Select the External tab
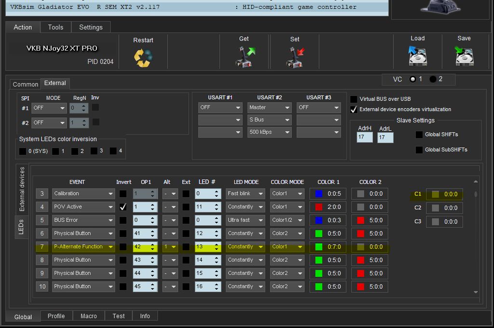 tap(55, 83)
